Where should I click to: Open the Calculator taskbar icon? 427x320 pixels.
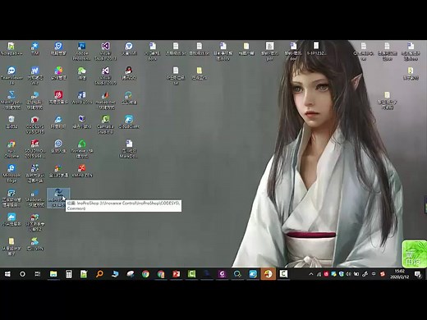(x=69, y=274)
